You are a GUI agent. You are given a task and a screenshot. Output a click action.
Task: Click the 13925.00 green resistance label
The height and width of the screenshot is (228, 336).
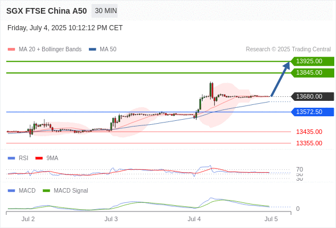tap(312, 61)
